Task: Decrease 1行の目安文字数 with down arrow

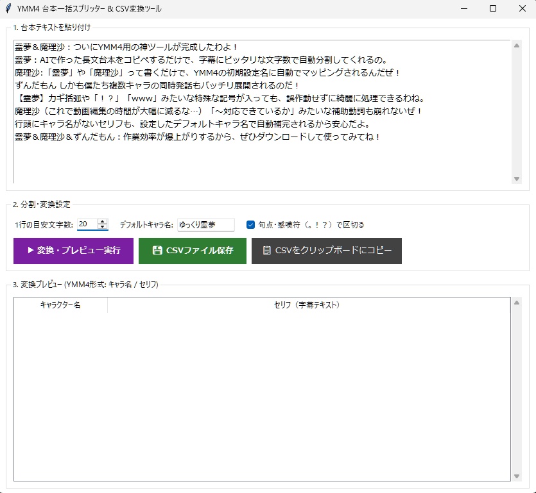Action: [102, 227]
